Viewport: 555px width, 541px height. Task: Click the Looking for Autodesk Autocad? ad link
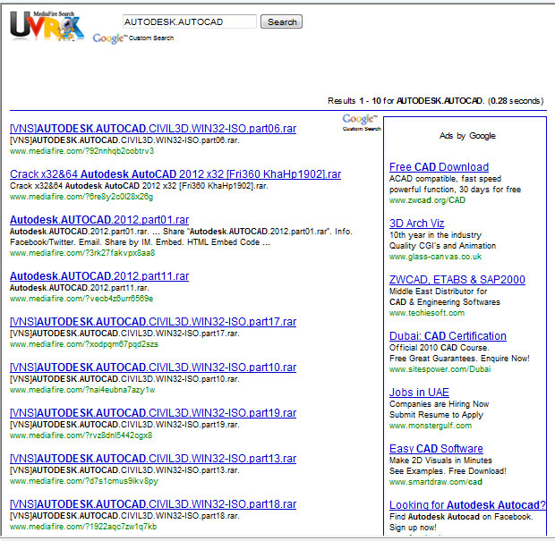467,504
